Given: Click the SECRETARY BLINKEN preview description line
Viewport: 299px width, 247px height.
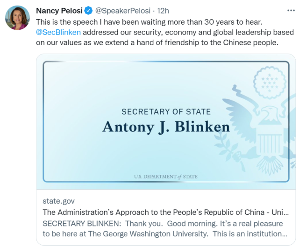Looking at the screenshot, I should 164,223.
